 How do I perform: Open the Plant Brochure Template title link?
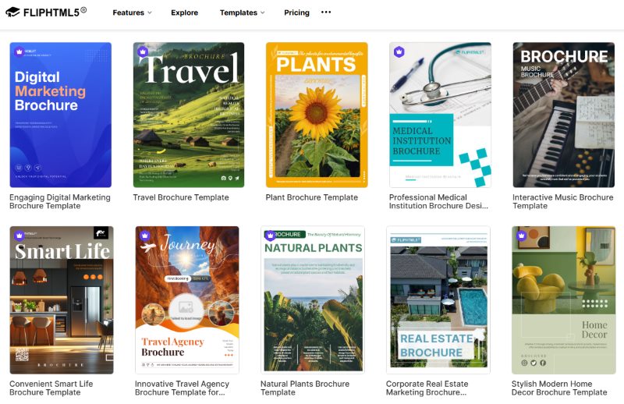(x=311, y=198)
